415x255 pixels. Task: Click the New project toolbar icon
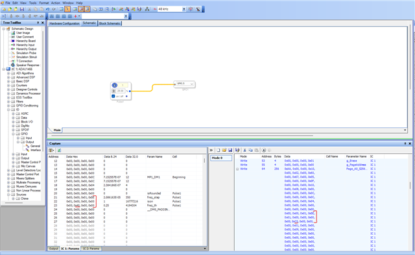[4, 9]
